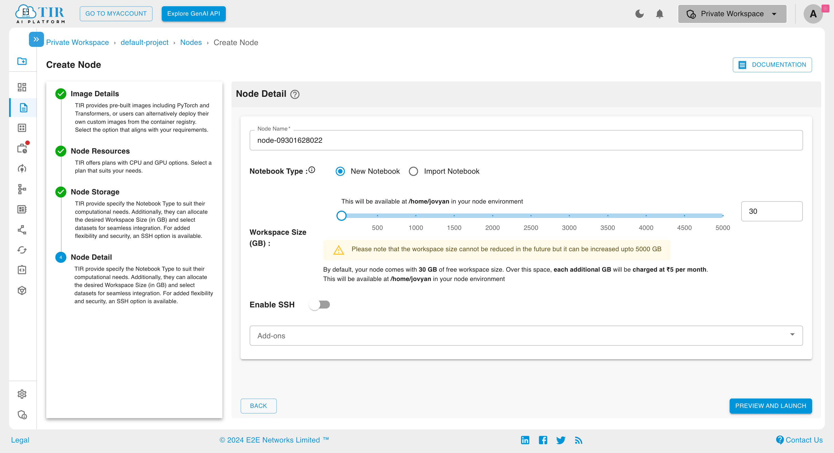Go to Node Storage step
Image resolution: width=834 pixels, height=453 pixels.
pyautogui.click(x=95, y=192)
